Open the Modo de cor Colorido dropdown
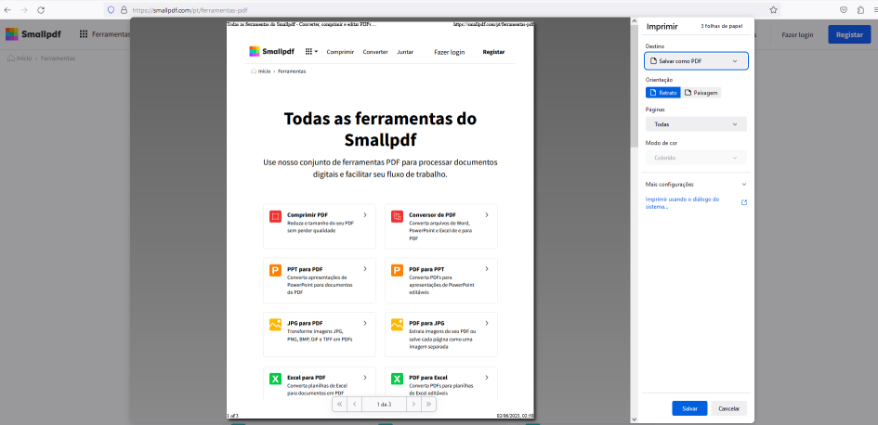 [x=696, y=158]
